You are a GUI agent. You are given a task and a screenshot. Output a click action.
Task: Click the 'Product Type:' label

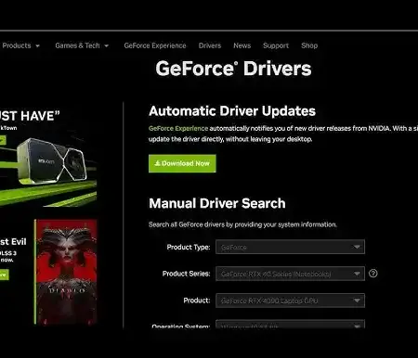pyautogui.click(x=189, y=247)
